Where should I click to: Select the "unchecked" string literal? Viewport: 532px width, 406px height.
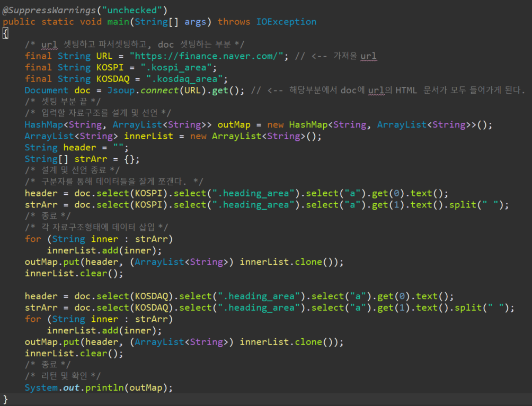pyautogui.click(x=132, y=10)
